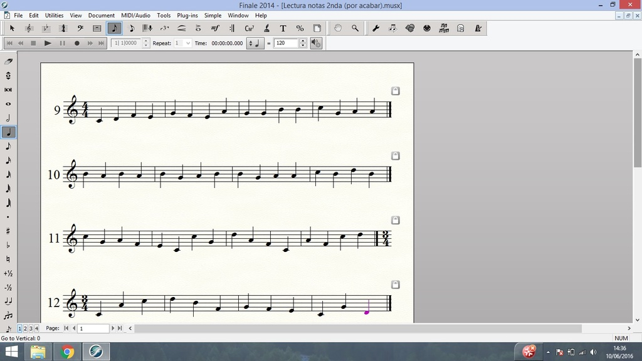642x361 pixels.
Task: Go to the next page arrow
Action: [x=113, y=328]
